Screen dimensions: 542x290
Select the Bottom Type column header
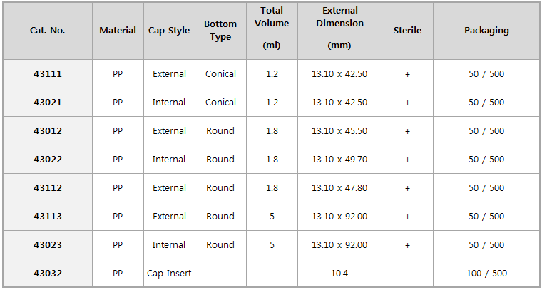pyautogui.click(x=220, y=31)
